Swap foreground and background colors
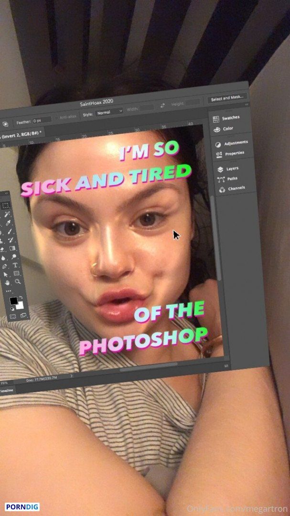Viewport: 290px width, 516px height. coord(21,297)
